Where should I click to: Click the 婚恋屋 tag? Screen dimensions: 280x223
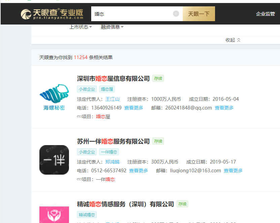click(x=107, y=89)
